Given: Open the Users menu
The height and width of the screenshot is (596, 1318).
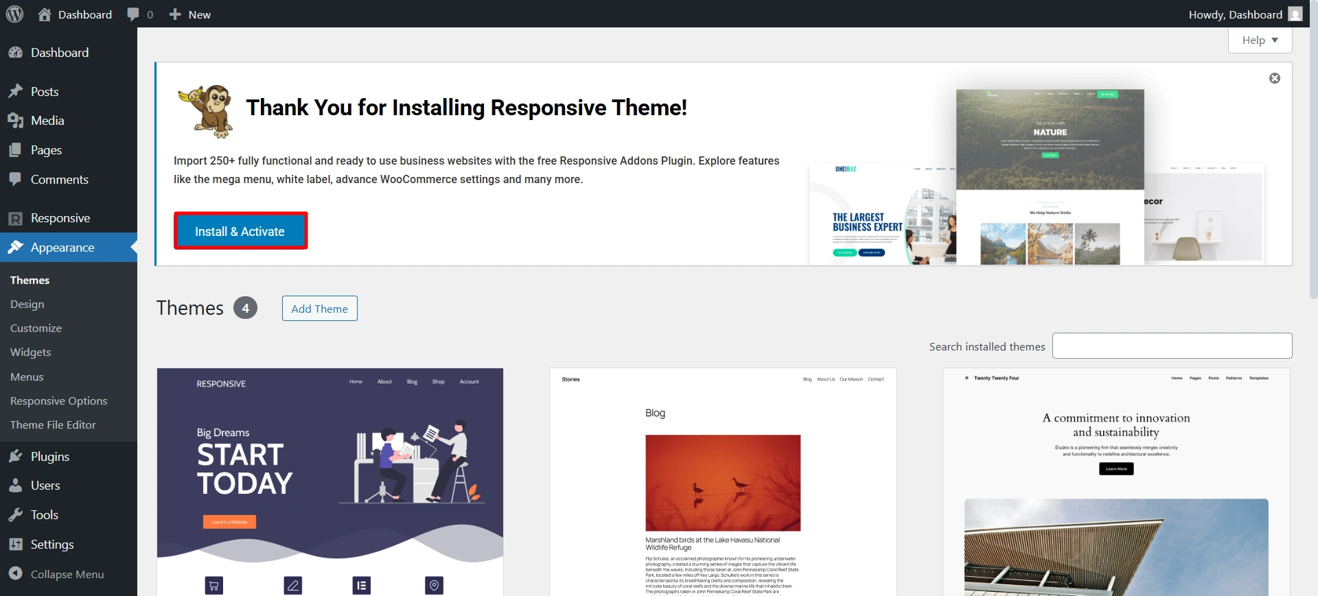Looking at the screenshot, I should pos(69,486).
